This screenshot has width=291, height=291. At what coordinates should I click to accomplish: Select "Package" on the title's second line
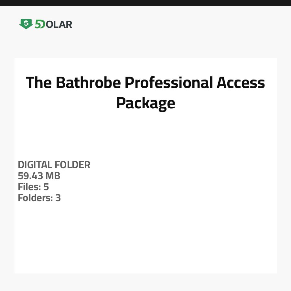click(x=145, y=103)
